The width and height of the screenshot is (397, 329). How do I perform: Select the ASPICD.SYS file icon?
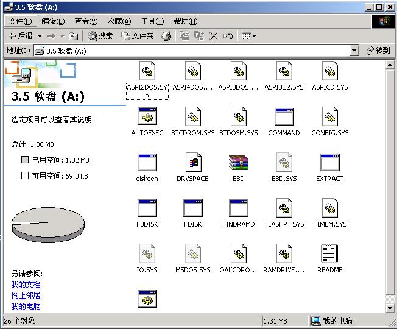point(329,71)
